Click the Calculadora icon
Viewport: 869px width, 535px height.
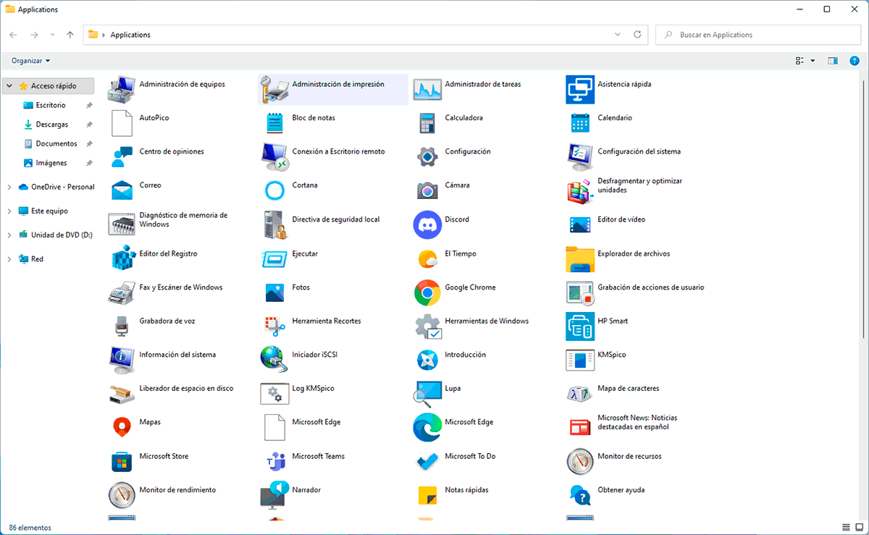(427, 123)
